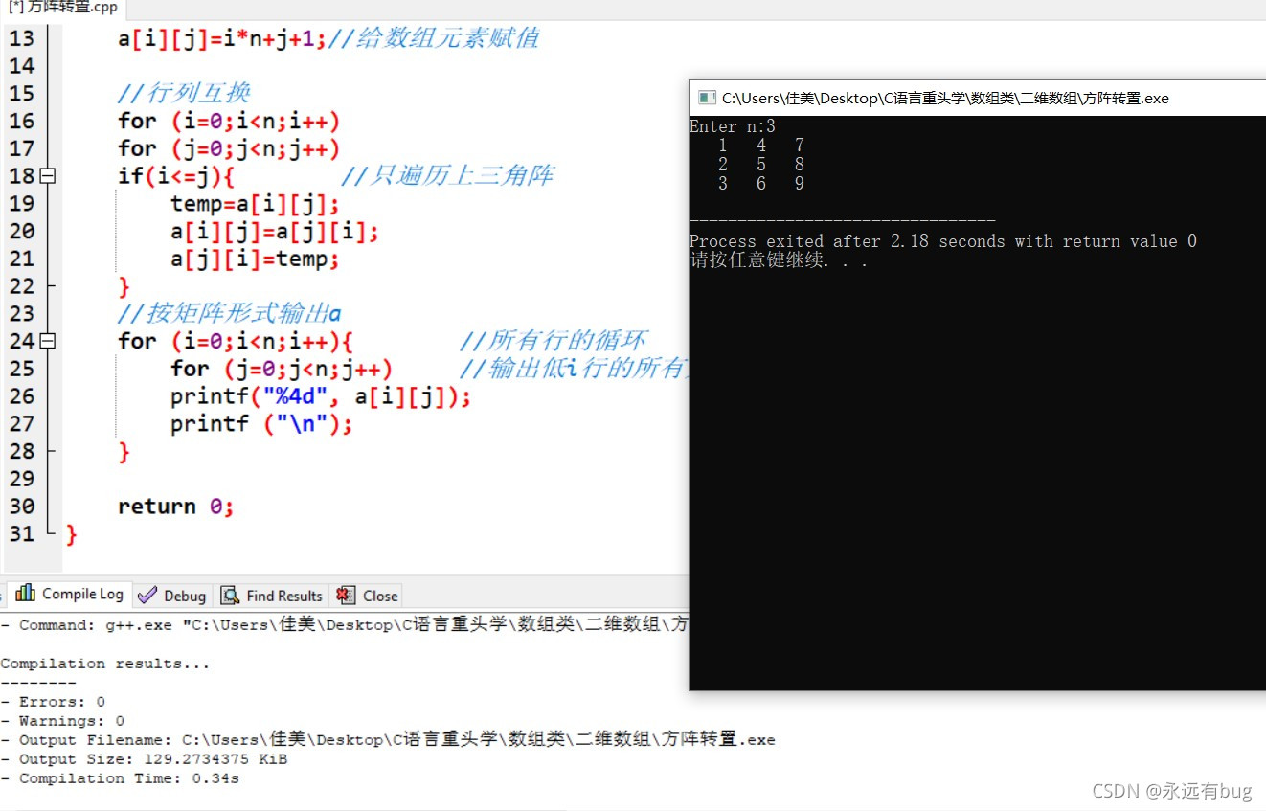
Task: Click the printf ("\n"); line
Action: coord(261,424)
